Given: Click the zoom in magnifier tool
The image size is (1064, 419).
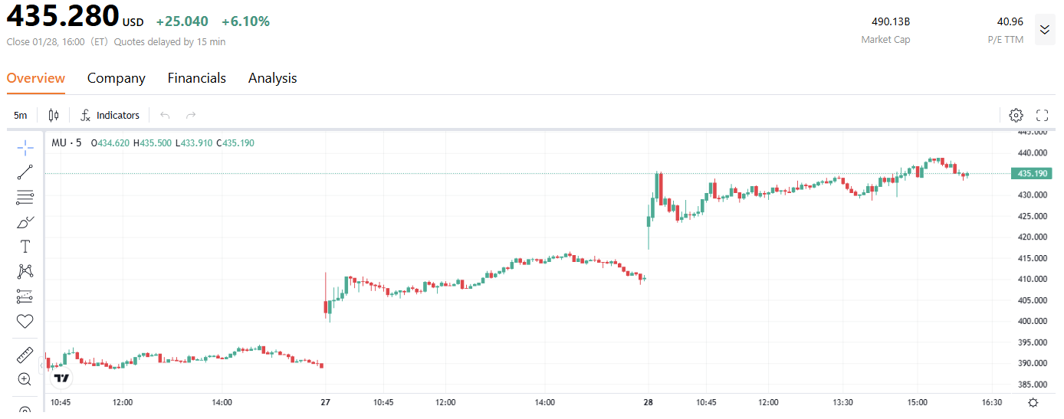Looking at the screenshot, I should tap(25, 379).
